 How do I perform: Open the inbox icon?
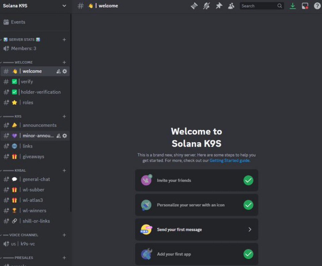pos(305,6)
